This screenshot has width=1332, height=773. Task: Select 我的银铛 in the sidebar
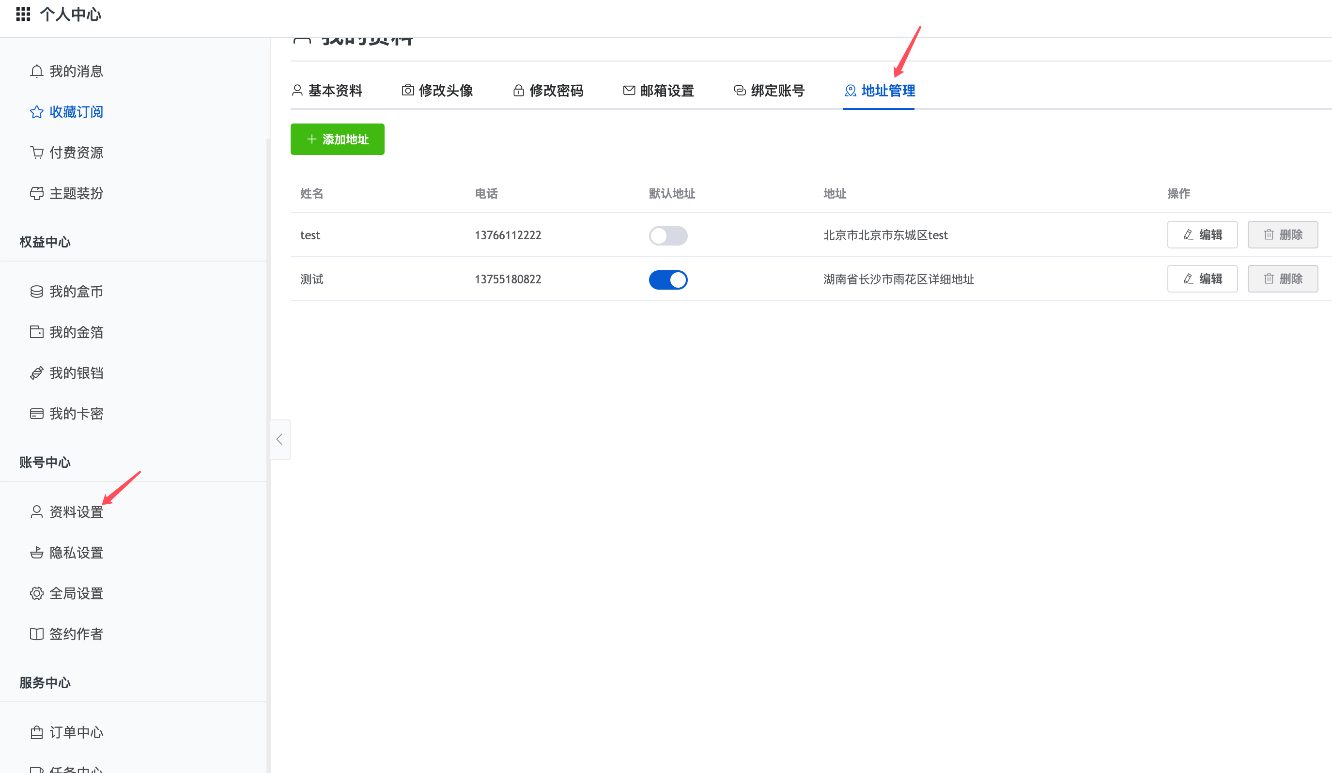pyautogui.click(x=76, y=372)
